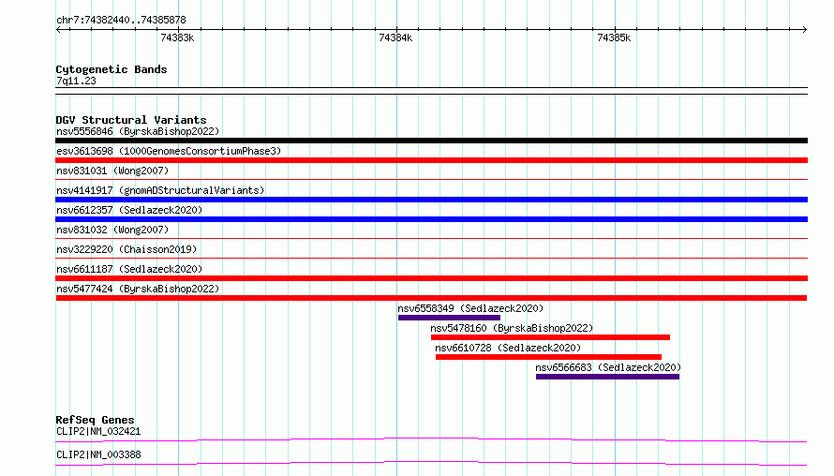Open nsv6610728 (Sedlazeck2020) label
Screen dimensions: 834x476
pyautogui.click(x=508, y=348)
